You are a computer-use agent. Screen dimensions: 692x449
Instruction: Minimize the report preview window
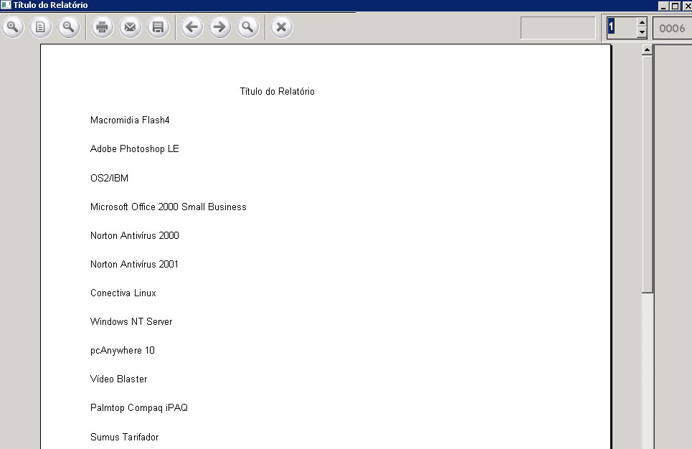pos(663,6)
